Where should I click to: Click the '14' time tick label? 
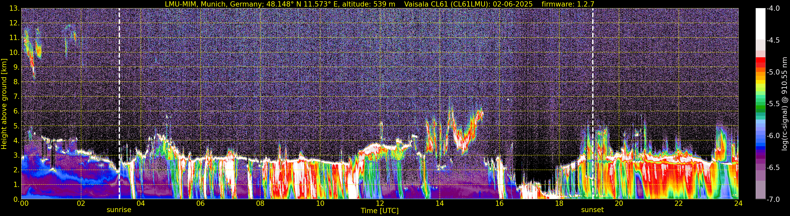[439, 203]
